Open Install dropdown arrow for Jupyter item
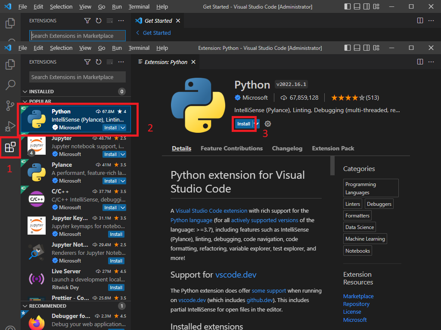441x330 pixels. click(x=123, y=154)
